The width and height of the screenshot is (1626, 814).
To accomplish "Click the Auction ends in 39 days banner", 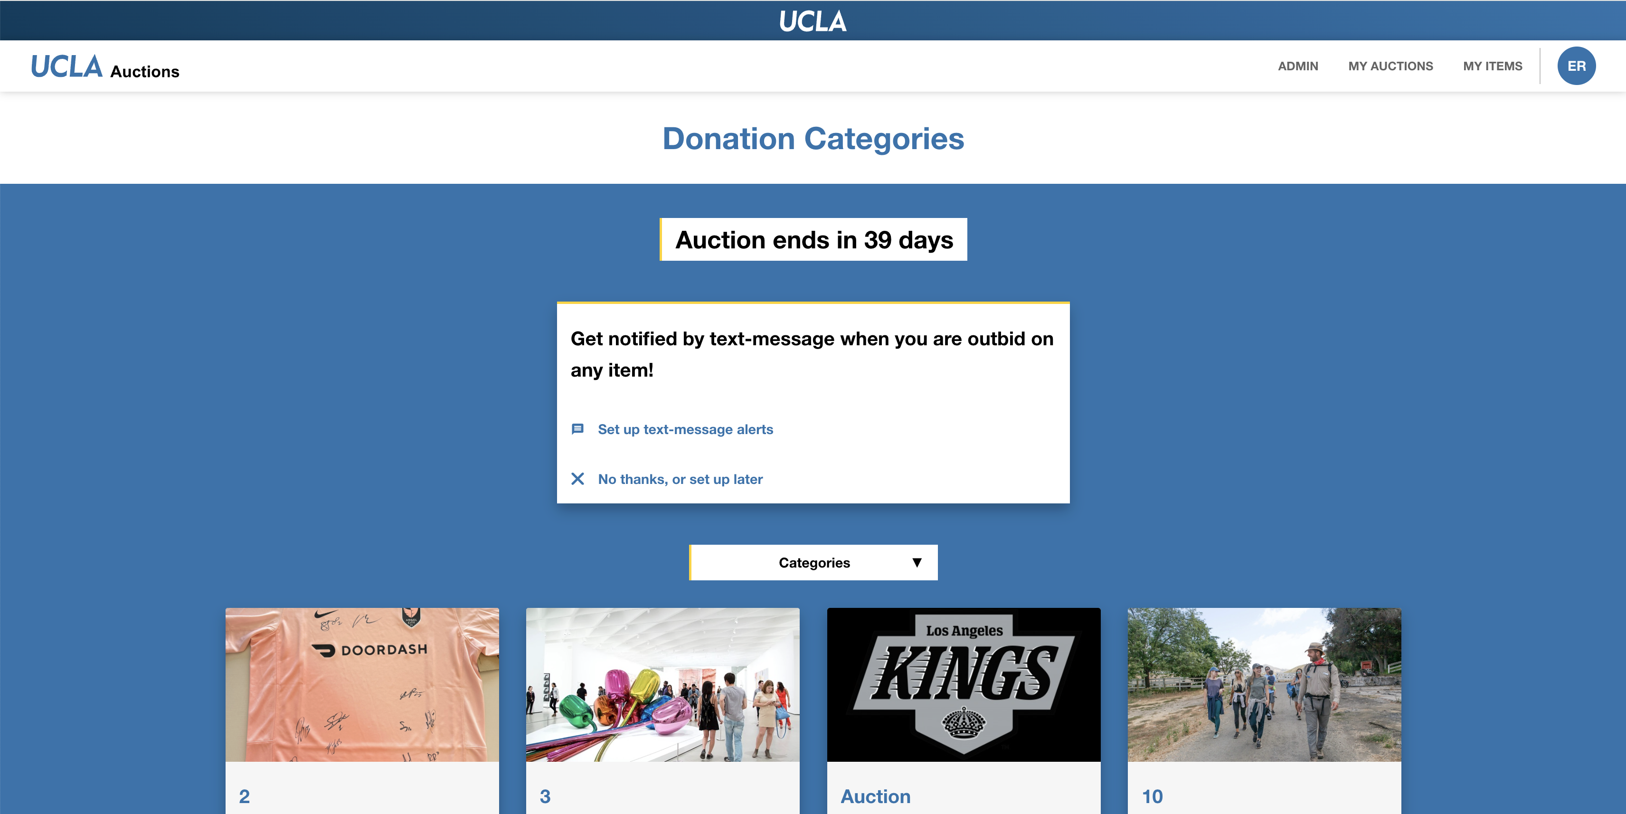I will pyautogui.click(x=813, y=239).
